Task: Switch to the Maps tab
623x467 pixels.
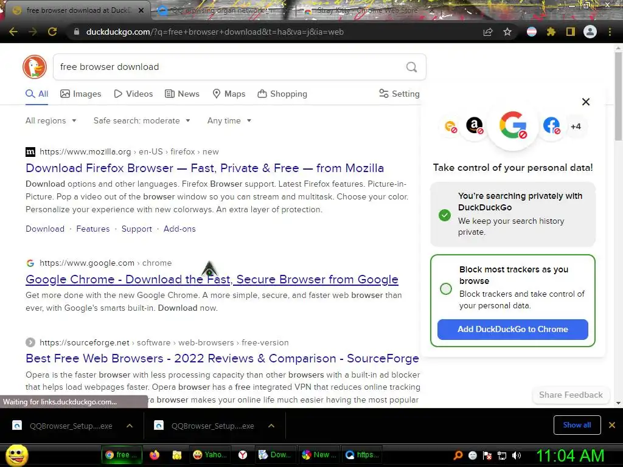Action: click(x=229, y=94)
